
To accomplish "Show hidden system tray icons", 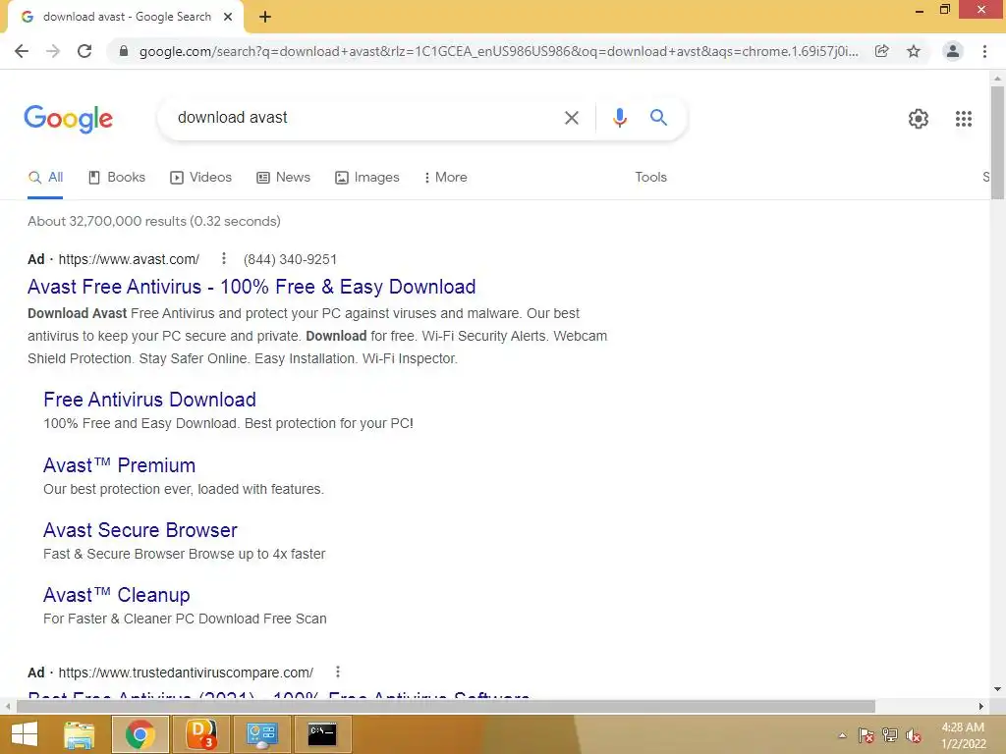I will [x=842, y=735].
